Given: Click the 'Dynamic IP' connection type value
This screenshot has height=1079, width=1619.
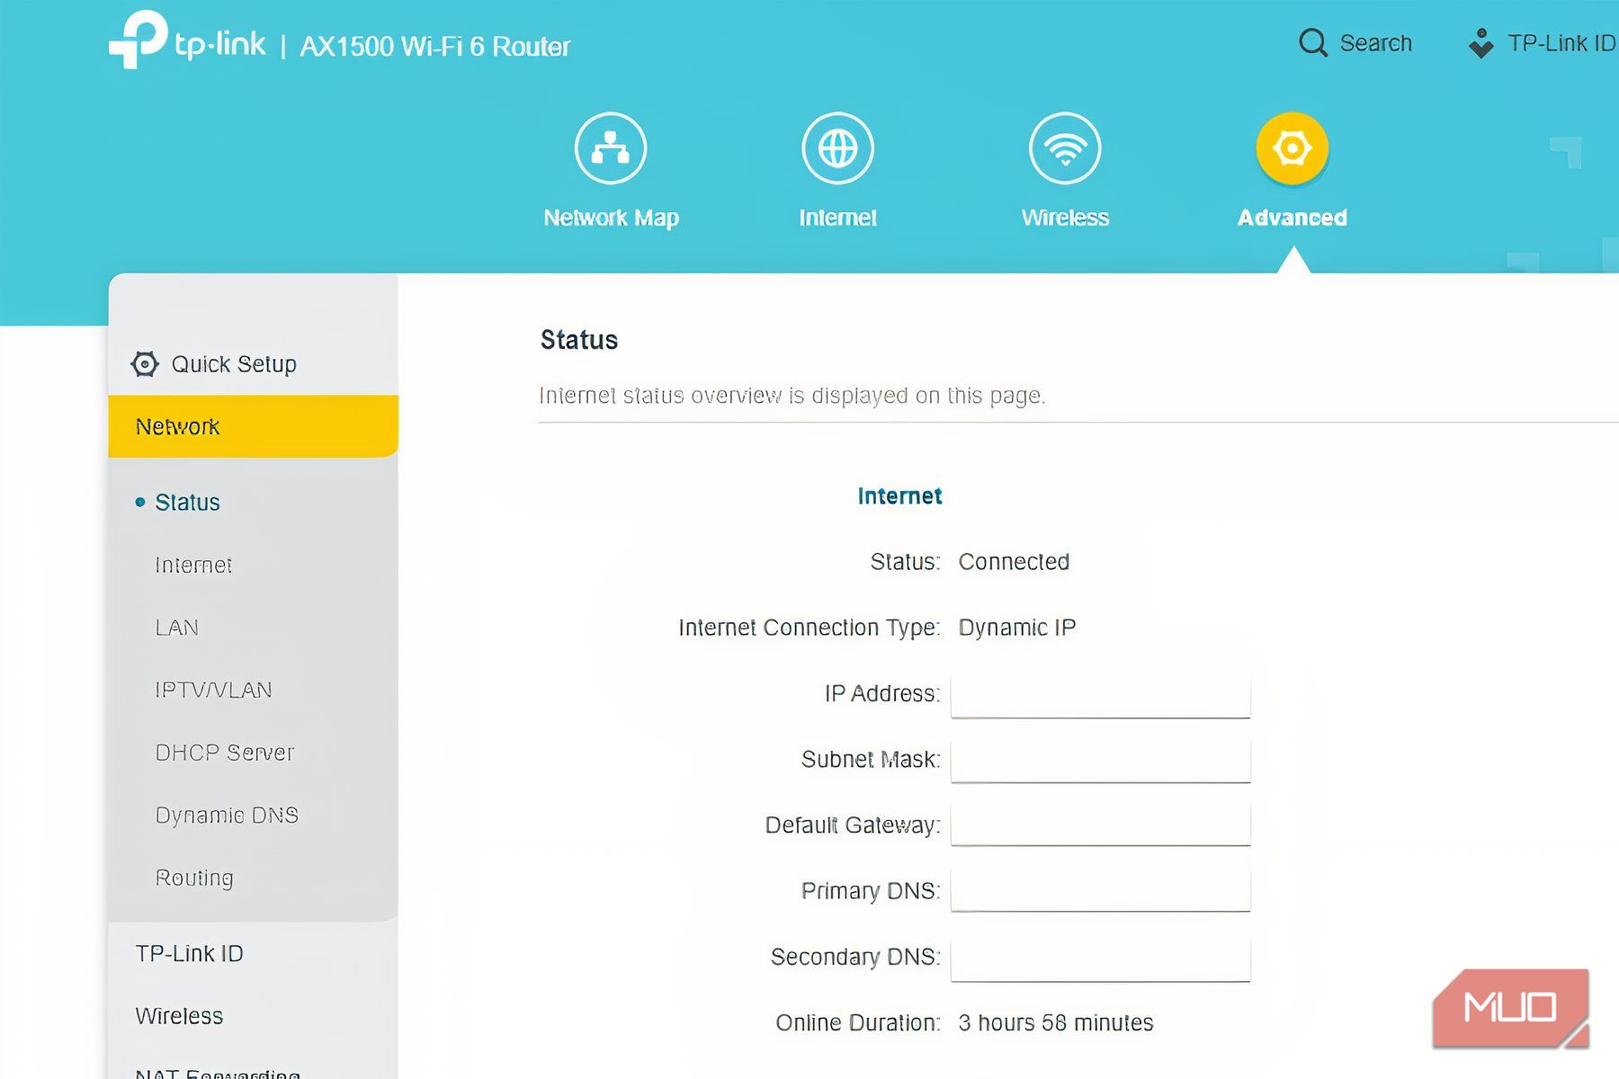Looking at the screenshot, I should [1017, 628].
